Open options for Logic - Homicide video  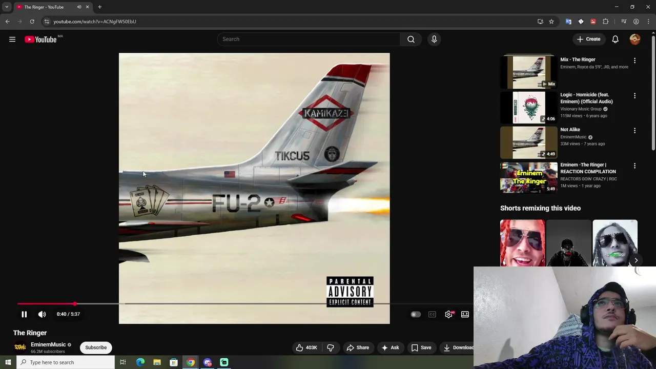(x=634, y=96)
